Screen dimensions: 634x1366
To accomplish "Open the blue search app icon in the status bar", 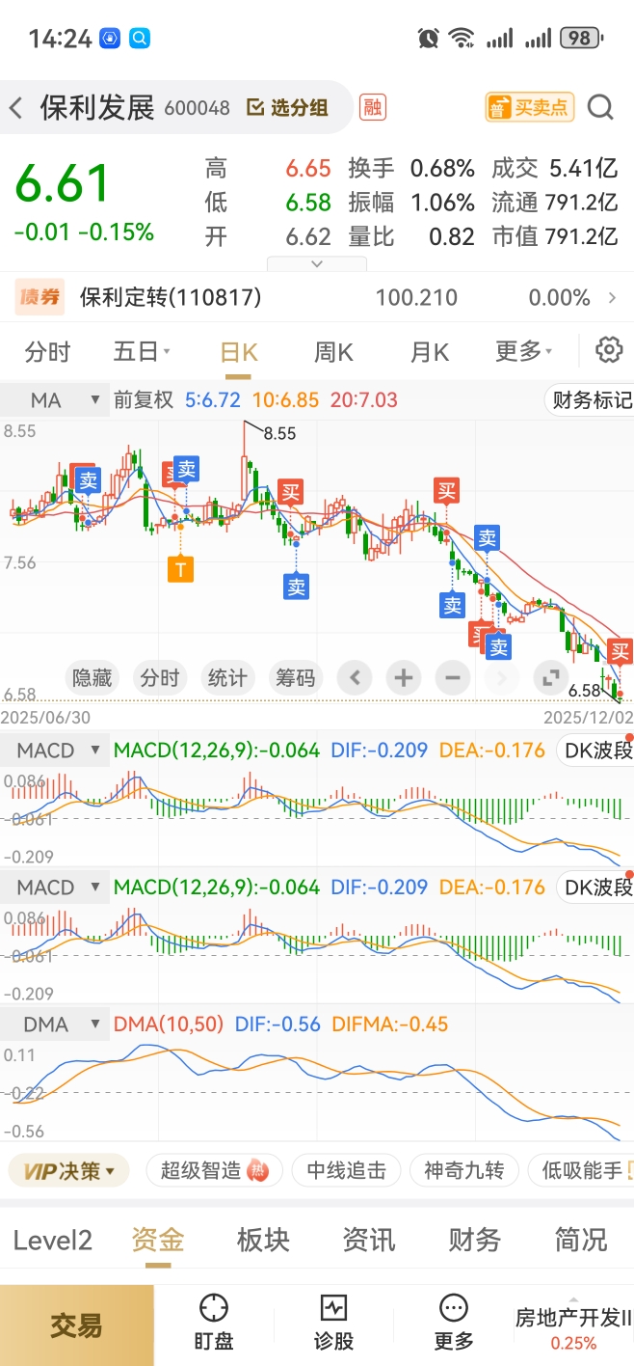I will tap(140, 39).
